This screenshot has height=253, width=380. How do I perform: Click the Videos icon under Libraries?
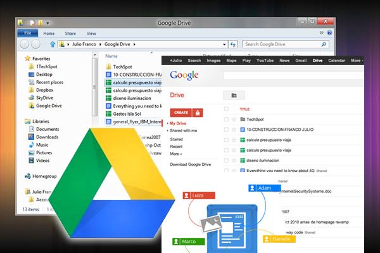[31, 160]
